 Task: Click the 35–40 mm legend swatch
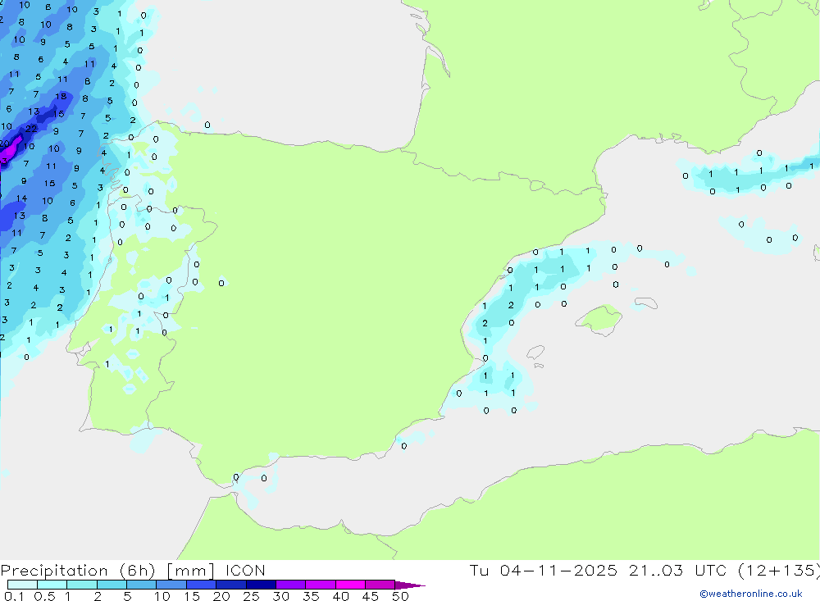pyautogui.click(x=321, y=585)
